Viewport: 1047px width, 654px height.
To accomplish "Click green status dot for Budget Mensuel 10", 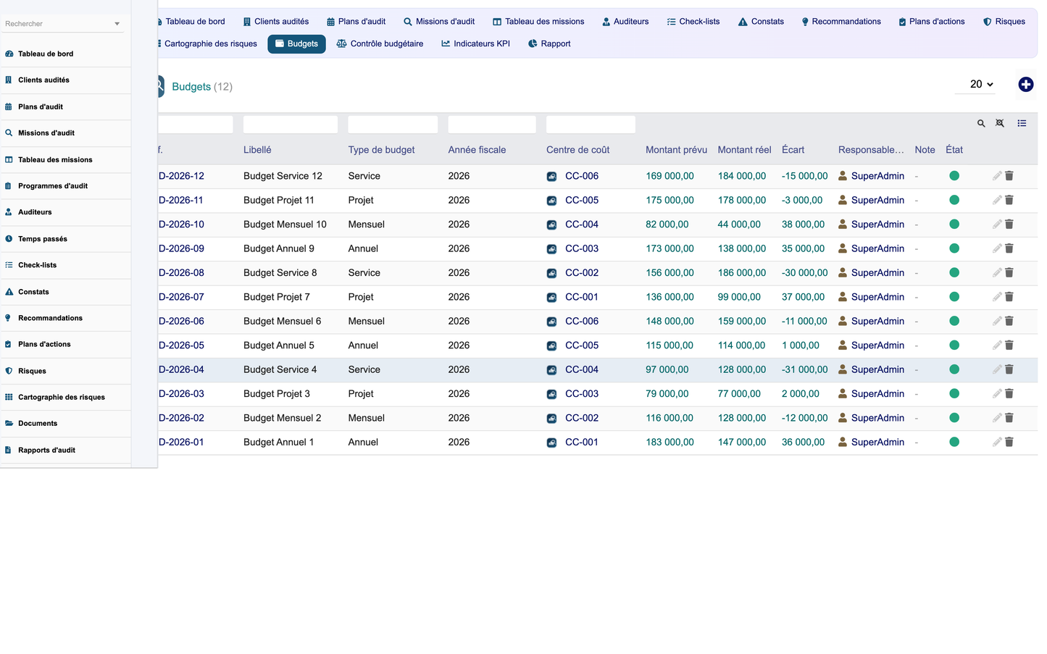I will pyautogui.click(x=954, y=225).
